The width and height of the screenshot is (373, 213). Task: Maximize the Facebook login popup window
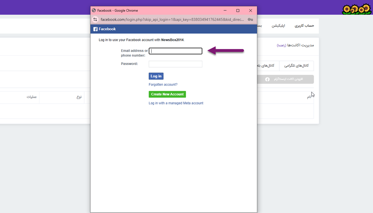pyautogui.click(x=238, y=10)
